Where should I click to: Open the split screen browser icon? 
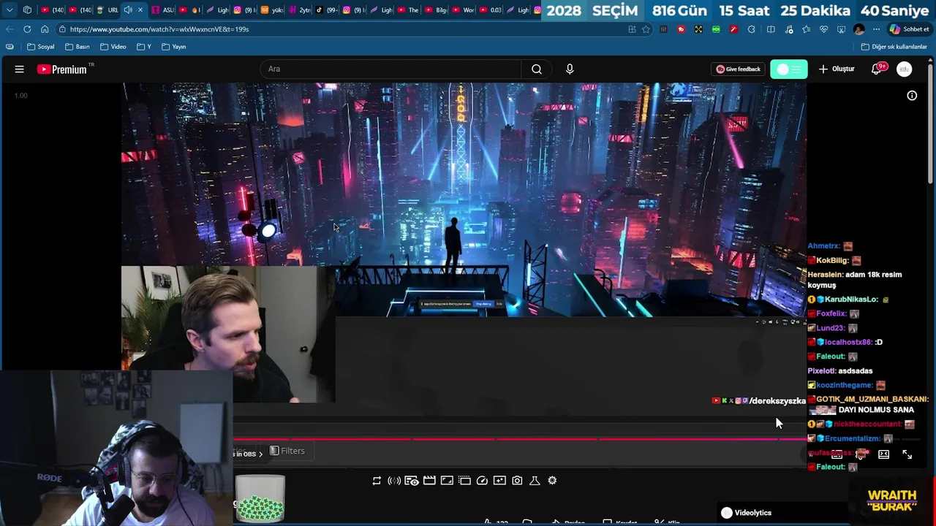(771, 29)
